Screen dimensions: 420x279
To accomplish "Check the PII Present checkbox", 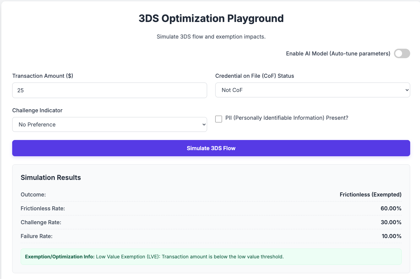I will (x=219, y=119).
